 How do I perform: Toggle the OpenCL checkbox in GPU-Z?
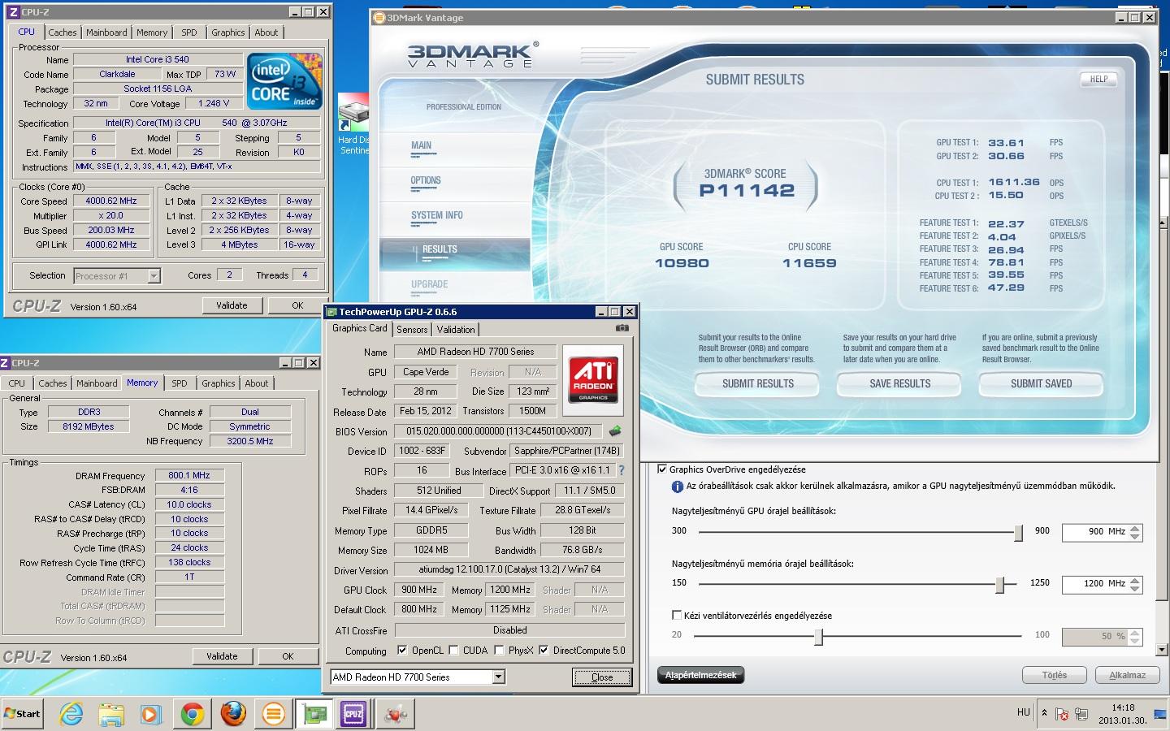click(x=401, y=650)
